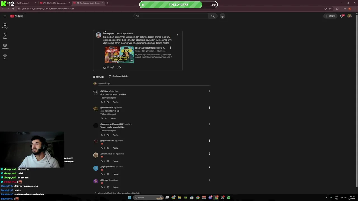
Task: Dislike the comment by @W10sq_q
Action: [108, 102]
